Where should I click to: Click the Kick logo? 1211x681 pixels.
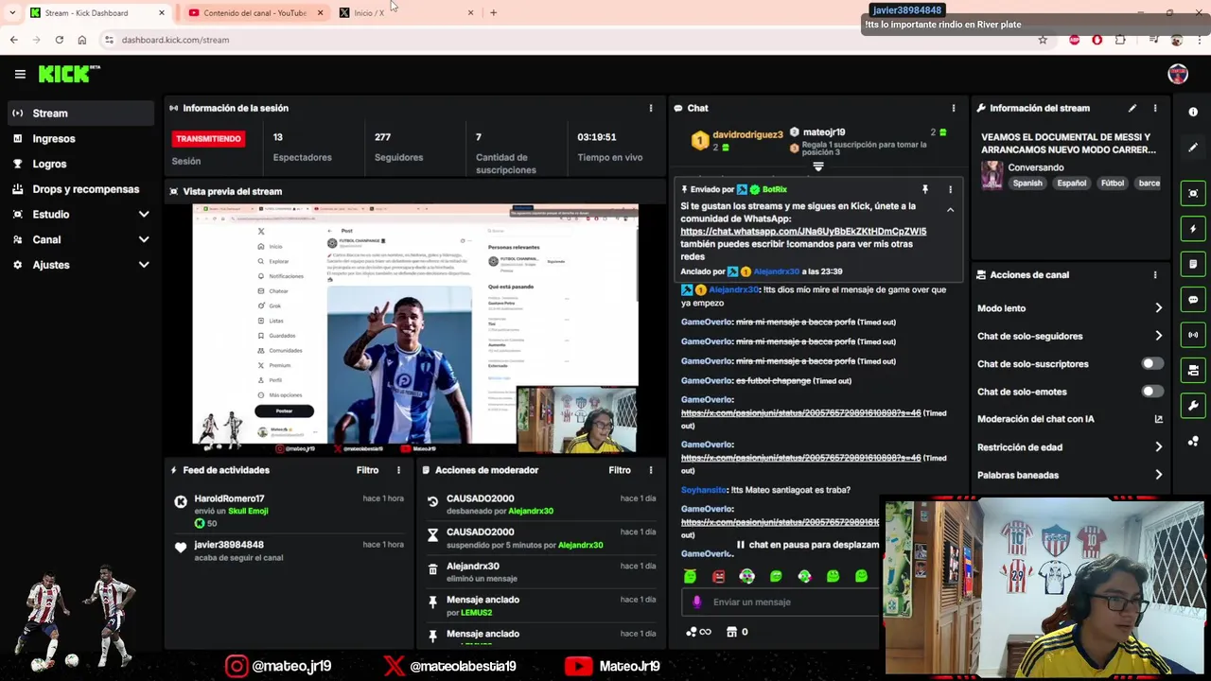(68, 74)
